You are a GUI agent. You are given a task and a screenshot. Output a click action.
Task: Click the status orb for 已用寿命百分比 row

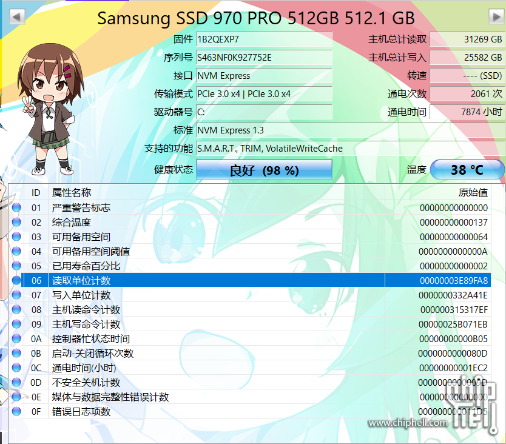point(16,266)
